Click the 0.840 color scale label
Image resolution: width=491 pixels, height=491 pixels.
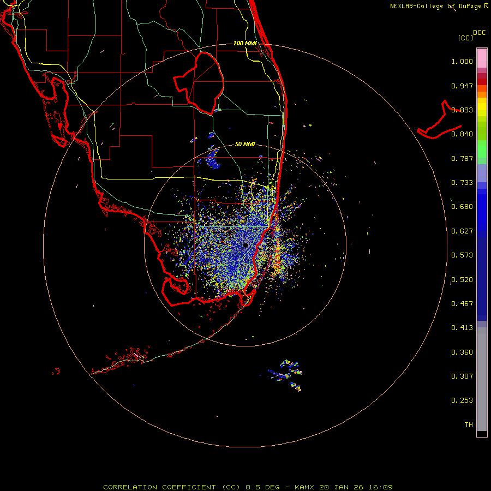462,134
